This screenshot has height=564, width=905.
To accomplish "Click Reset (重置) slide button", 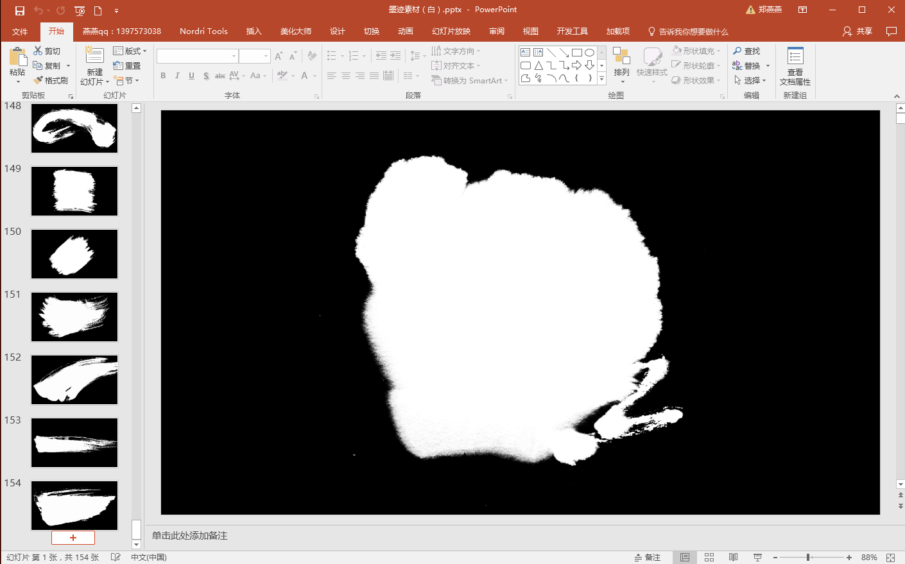I will [x=127, y=65].
